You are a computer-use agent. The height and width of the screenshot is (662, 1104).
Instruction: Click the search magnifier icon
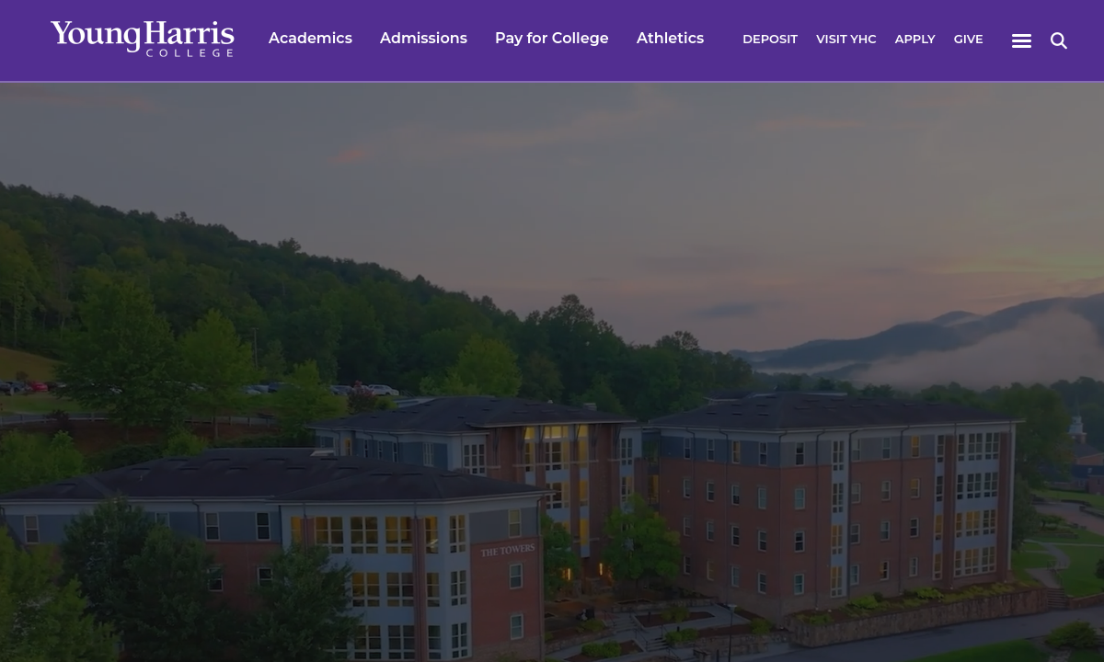pos(1059,40)
